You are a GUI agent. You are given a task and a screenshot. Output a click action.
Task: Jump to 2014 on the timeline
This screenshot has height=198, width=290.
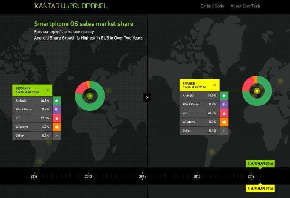[x=142, y=176]
